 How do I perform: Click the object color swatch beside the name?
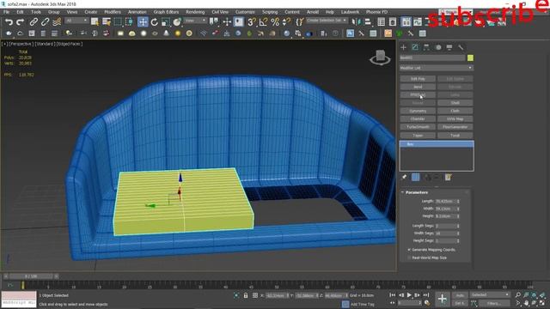[470, 58]
